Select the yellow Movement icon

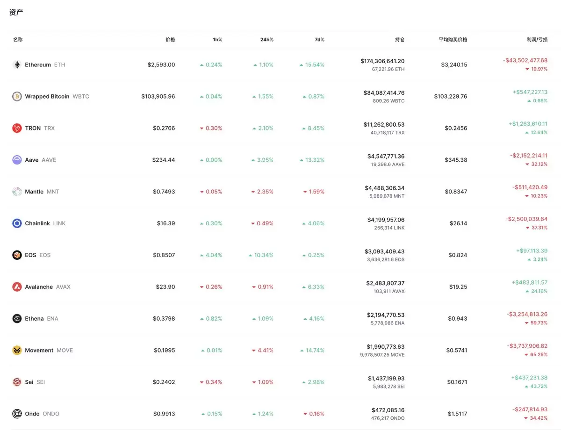tap(17, 350)
